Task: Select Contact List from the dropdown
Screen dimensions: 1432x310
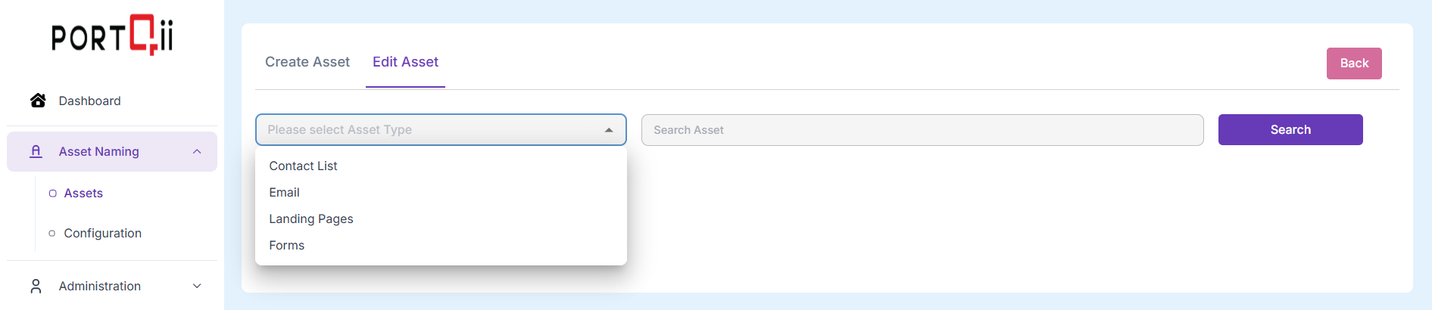Action: (303, 166)
